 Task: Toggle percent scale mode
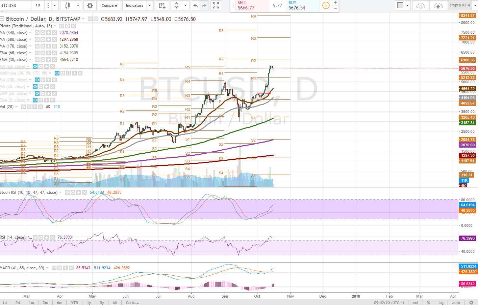point(428,303)
